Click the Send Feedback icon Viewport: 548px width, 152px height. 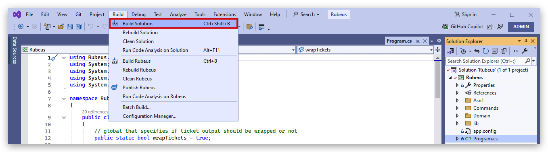tap(500, 27)
